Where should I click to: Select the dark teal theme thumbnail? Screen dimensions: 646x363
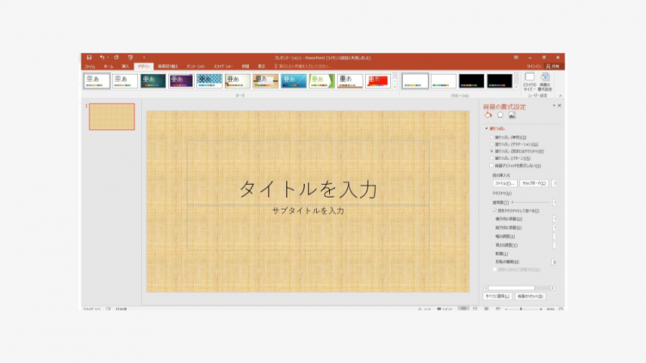(152, 81)
